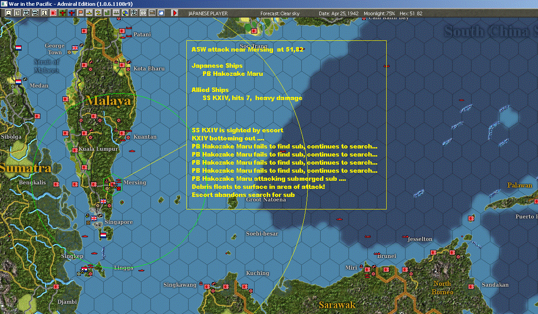Select the Japanese flag base at Kuala Lumpur
Screen dimensions: 538x314
pyautogui.click(x=75, y=150)
